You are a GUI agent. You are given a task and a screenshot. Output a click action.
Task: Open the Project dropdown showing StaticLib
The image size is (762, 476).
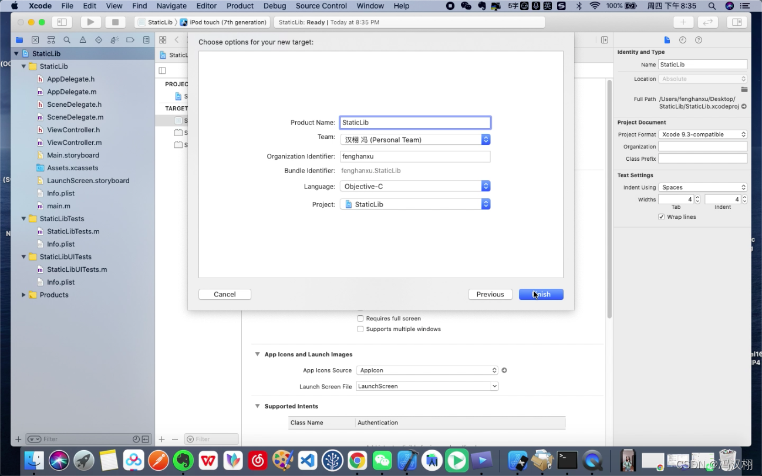pyautogui.click(x=415, y=204)
